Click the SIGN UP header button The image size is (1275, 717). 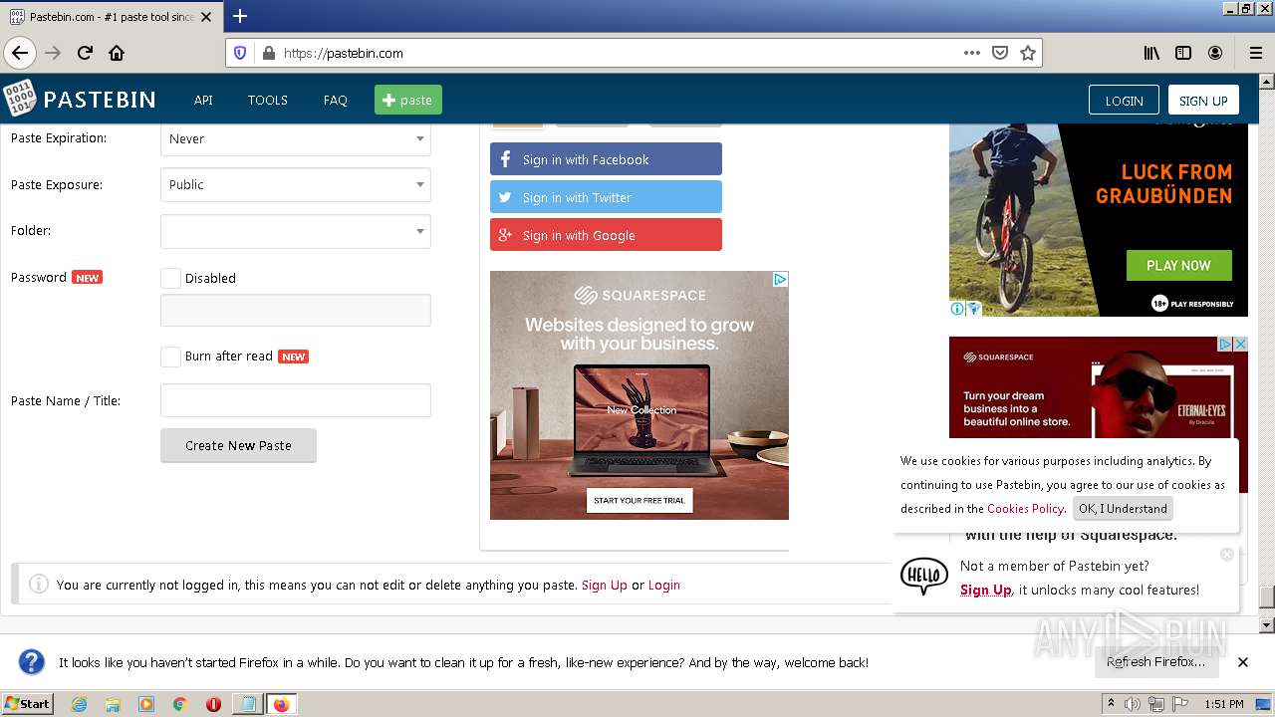[1203, 101]
